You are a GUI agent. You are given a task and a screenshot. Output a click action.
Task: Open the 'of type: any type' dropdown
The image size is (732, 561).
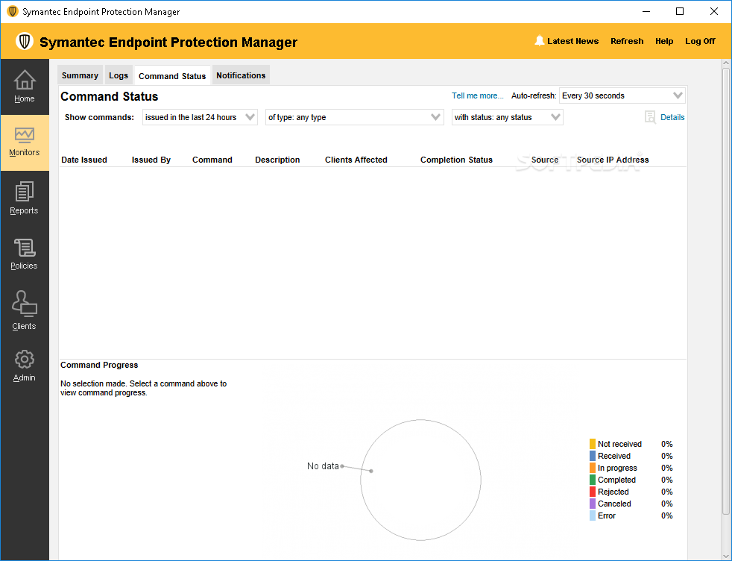pos(354,117)
